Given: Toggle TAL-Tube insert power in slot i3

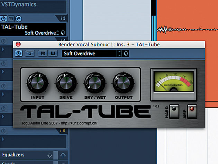Looking at the screenshot, I should (3, 18).
